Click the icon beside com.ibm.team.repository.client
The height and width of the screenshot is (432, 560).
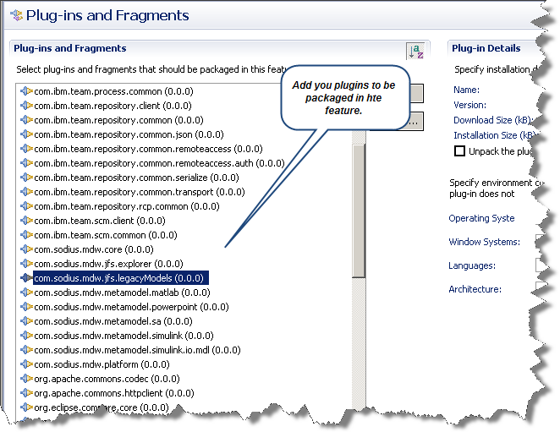click(x=26, y=106)
